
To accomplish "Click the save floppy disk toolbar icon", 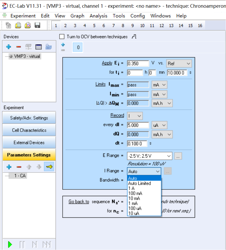I will (x=37, y=25).
